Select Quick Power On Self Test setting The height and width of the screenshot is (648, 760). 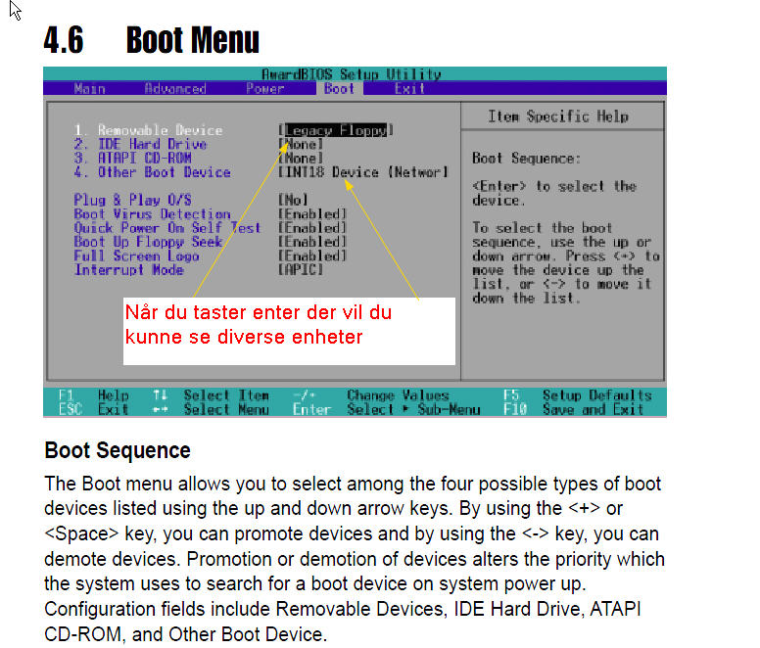coord(167,228)
